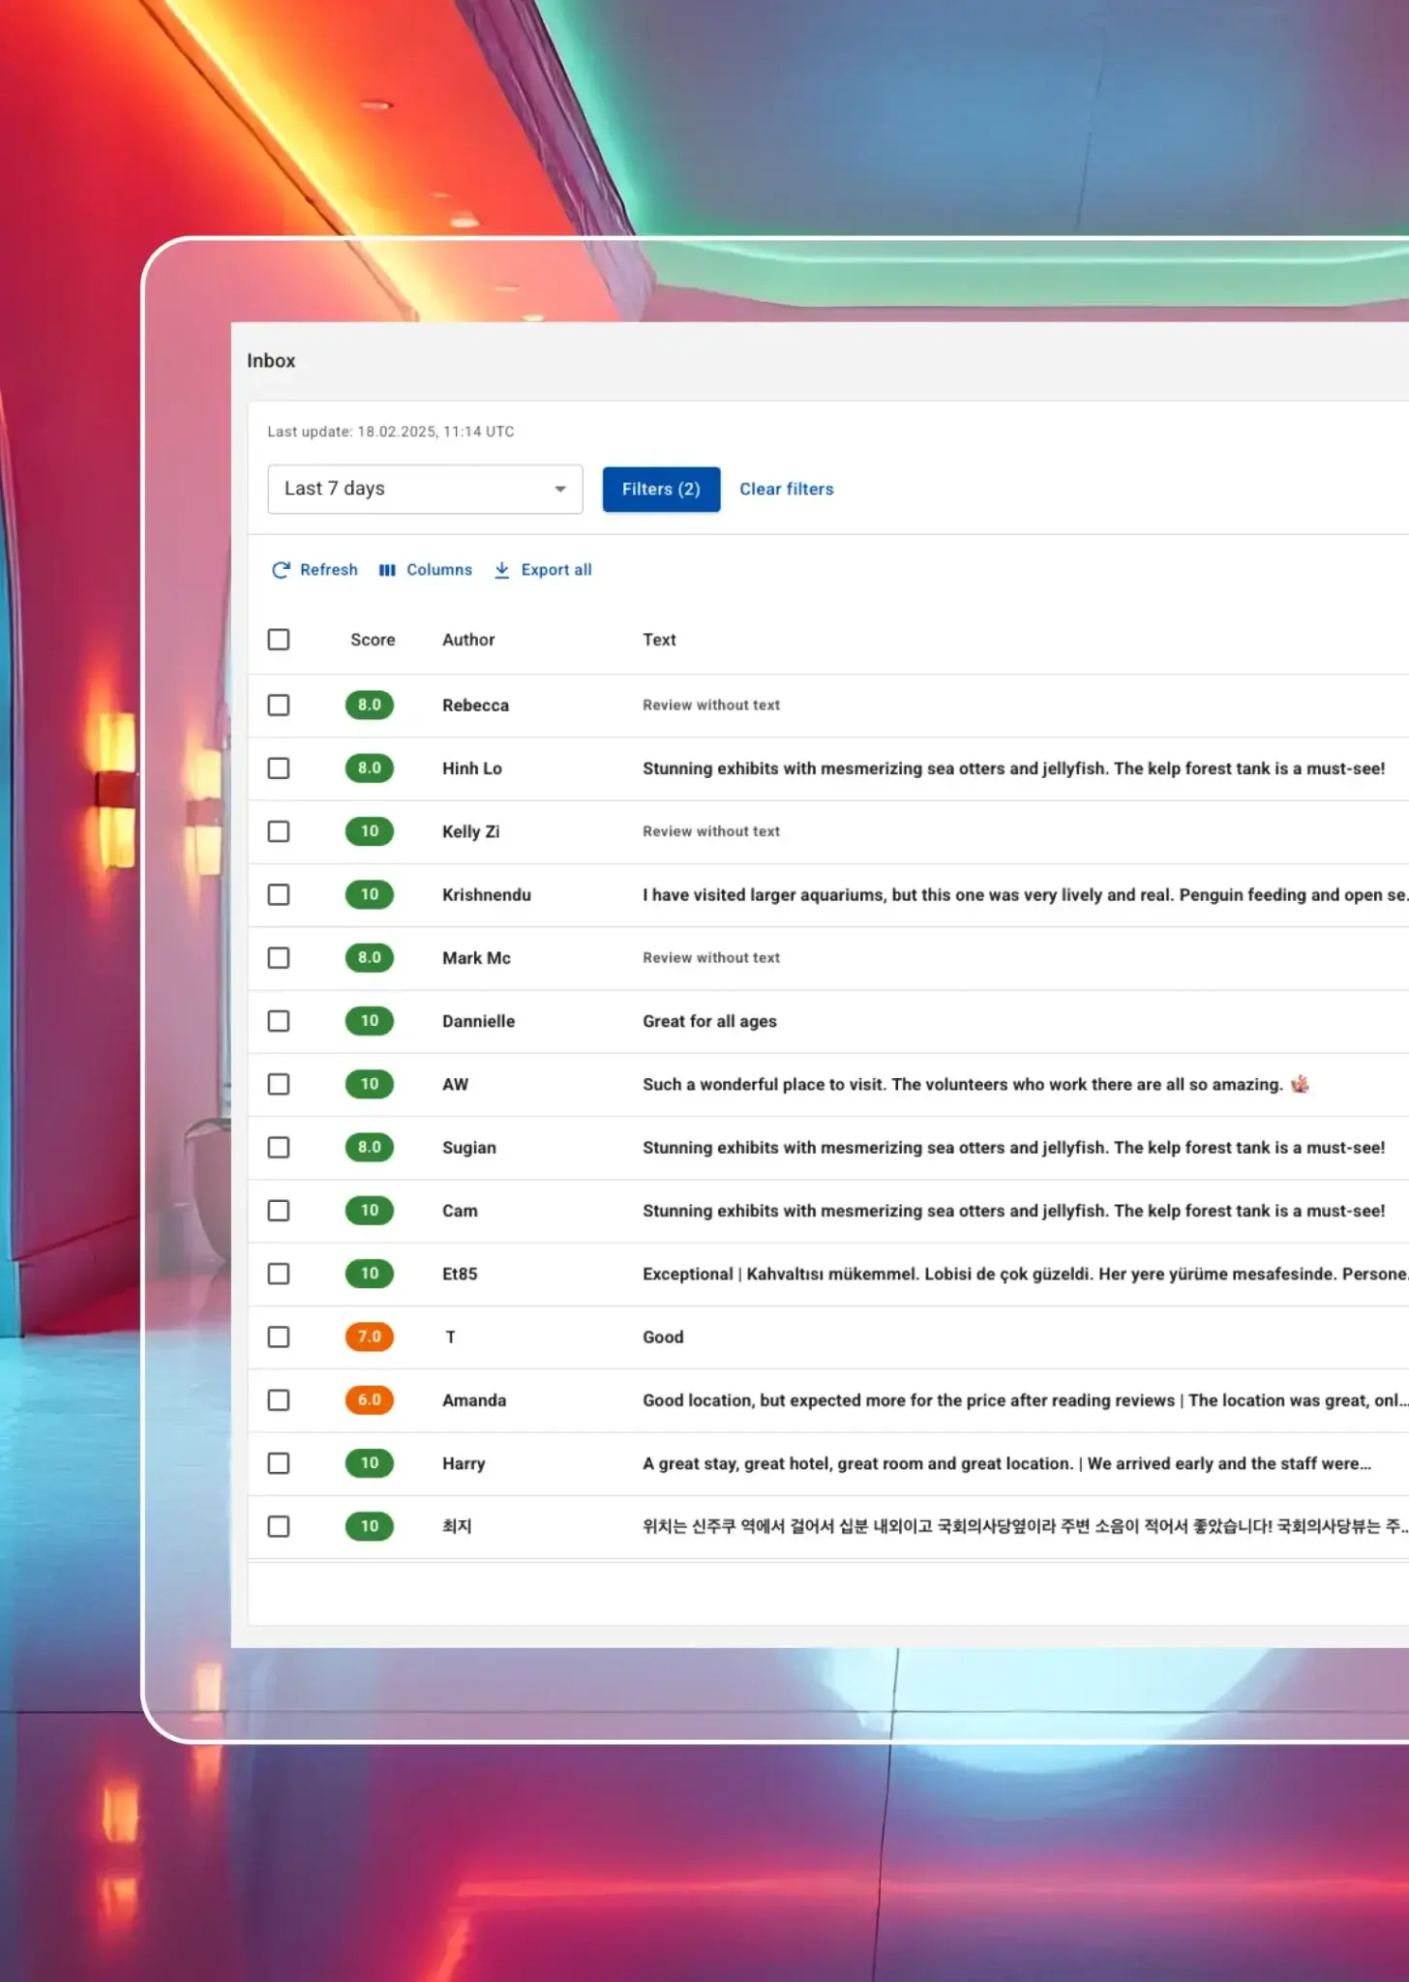Click the 10 score badge for Harry
Image resolution: width=1409 pixels, height=1982 pixels.
[x=369, y=1462]
